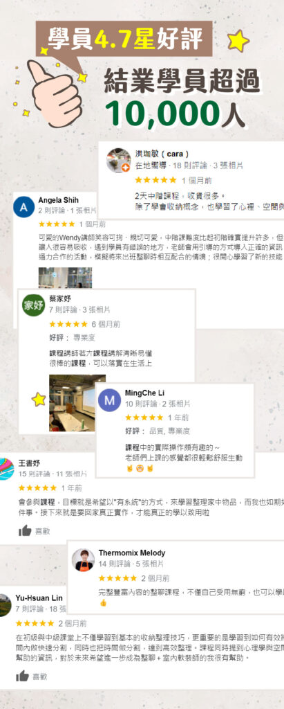Viewport: 284px width, 709px height.
Task: Click the thumbs-up like icon under Yu-Hsuan Lin's review
Action: (22, 676)
